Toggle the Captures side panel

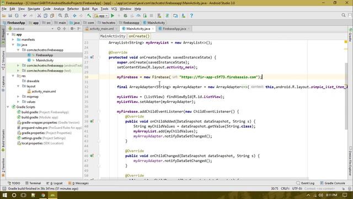coord(3,83)
